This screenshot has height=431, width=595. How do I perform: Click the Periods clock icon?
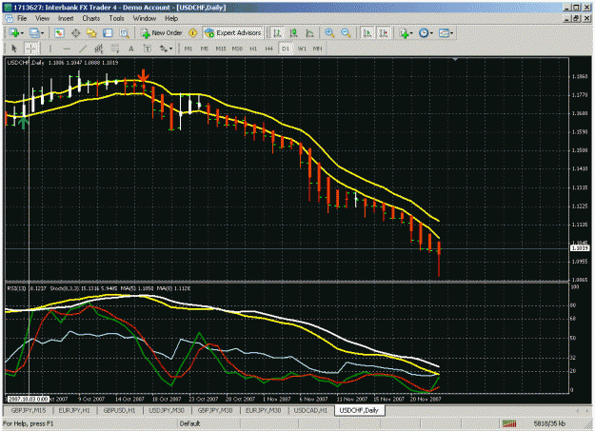(424, 33)
